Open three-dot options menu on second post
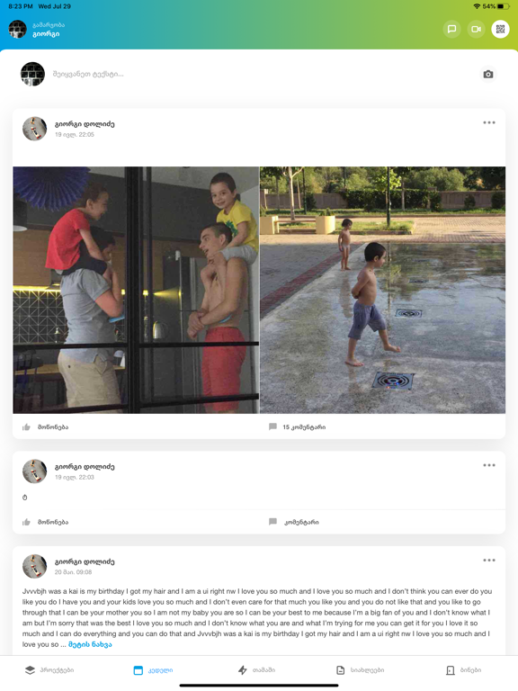This screenshot has height=691, width=518. [x=489, y=465]
